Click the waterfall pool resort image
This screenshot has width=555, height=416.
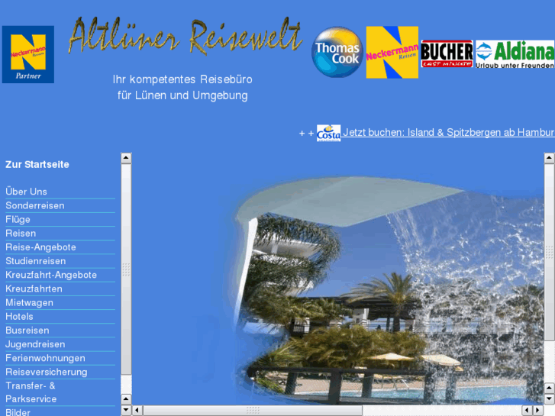click(x=389, y=290)
